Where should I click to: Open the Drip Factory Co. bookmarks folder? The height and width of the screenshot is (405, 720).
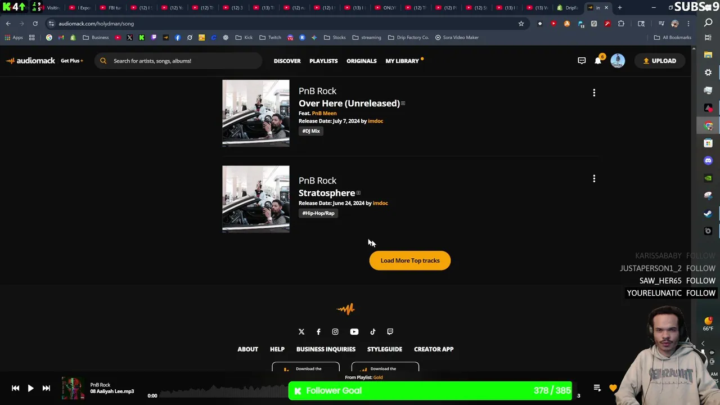[408, 38]
